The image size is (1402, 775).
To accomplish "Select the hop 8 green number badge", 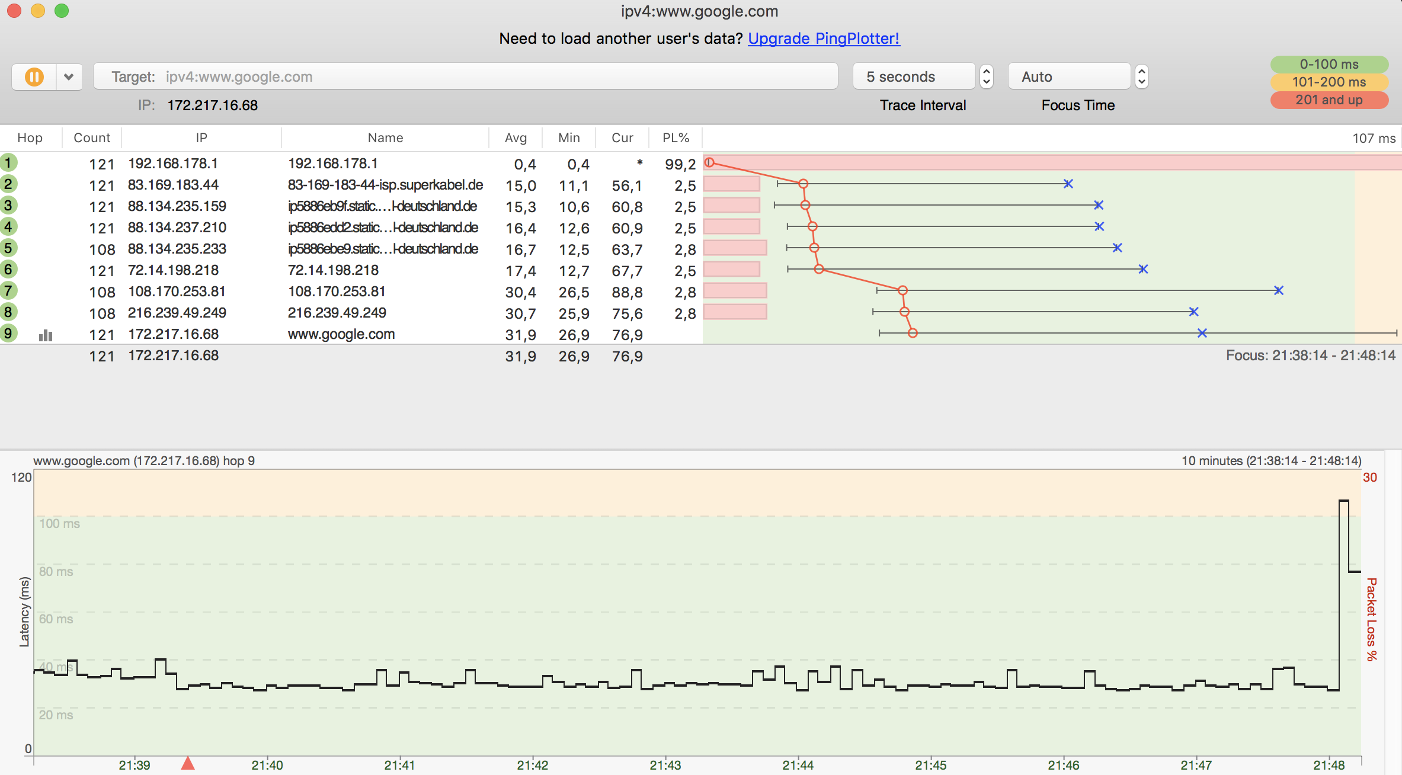I will (x=8, y=312).
